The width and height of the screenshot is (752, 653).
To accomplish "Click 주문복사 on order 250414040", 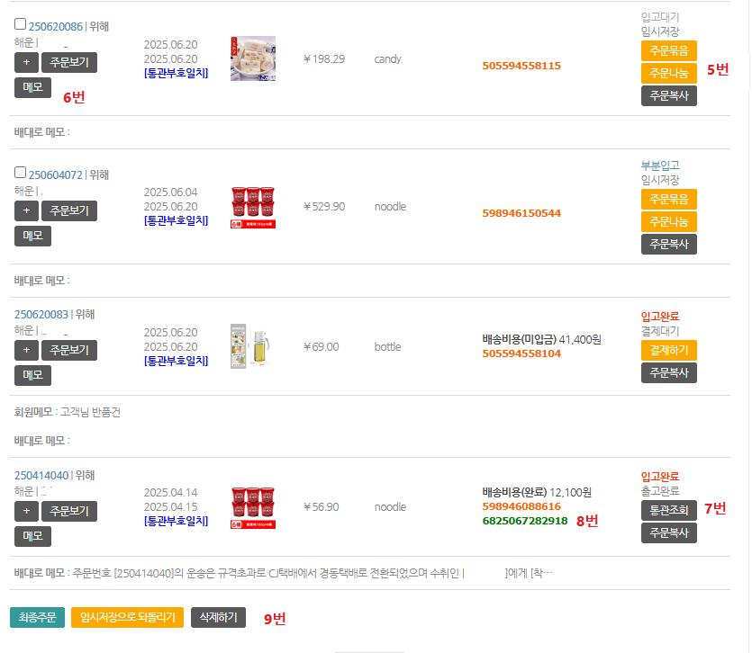I will tap(668, 532).
